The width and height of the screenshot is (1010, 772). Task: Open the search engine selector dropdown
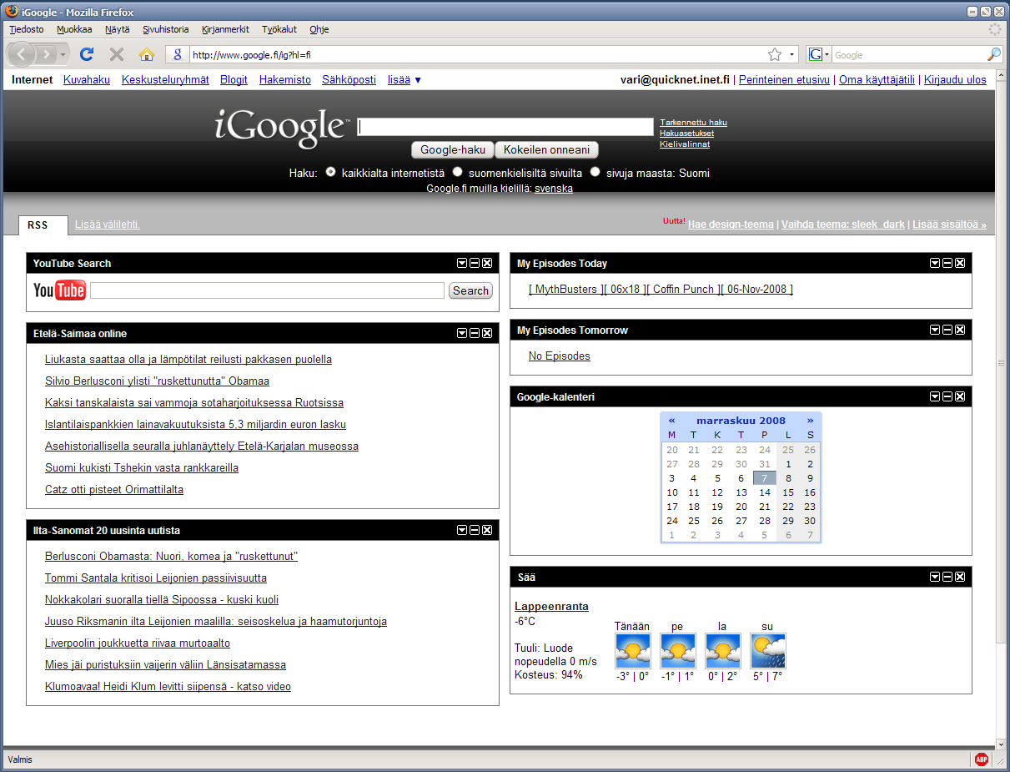click(x=820, y=54)
